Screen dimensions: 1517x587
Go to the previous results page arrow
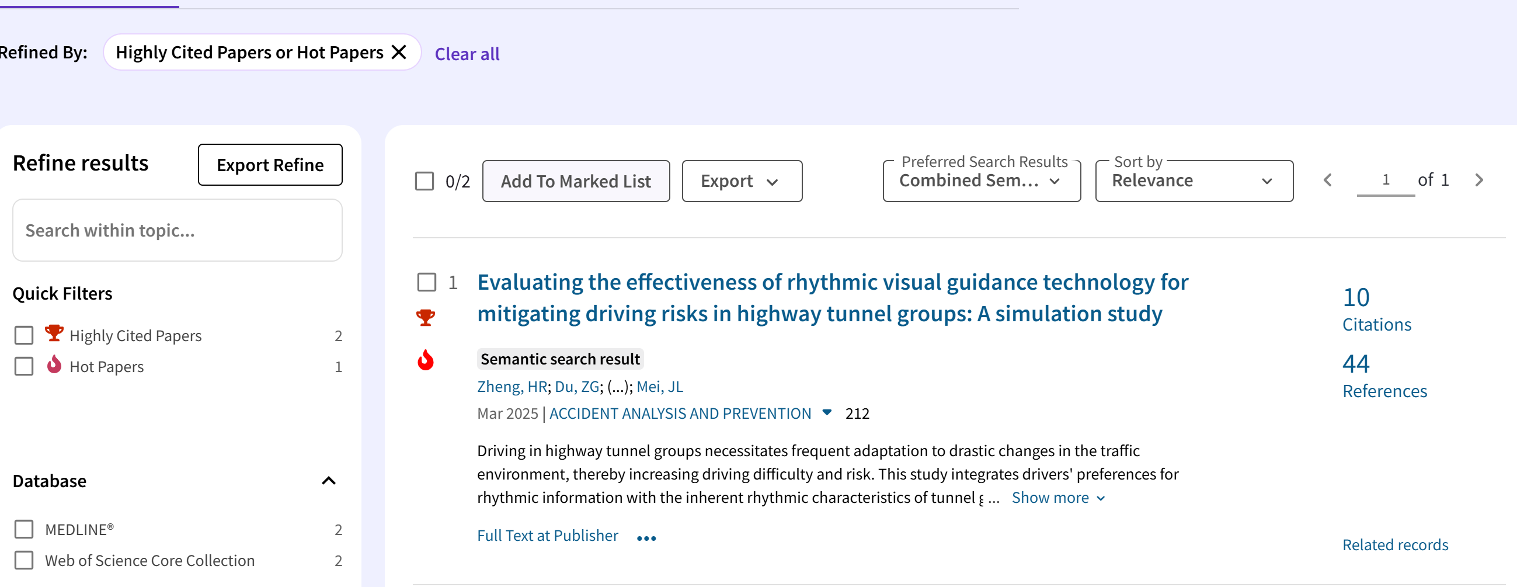(x=1327, y=180)
